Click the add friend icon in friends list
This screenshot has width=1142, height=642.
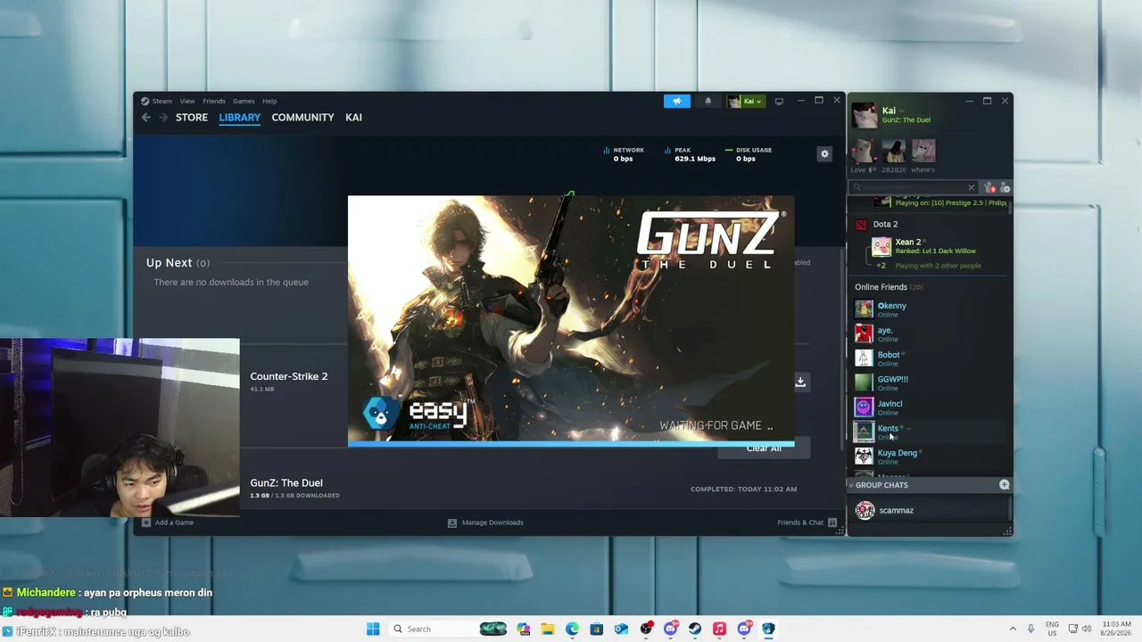pyautogui.click(x=1005, y=187)
